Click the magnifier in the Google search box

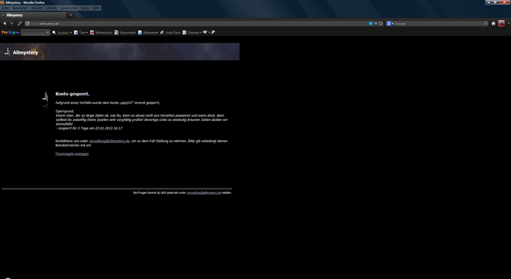coord(485,24)
